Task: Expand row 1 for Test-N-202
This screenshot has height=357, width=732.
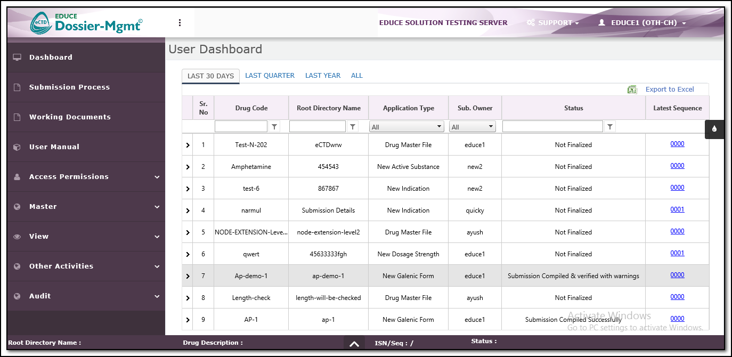Action: pos(188,145)
